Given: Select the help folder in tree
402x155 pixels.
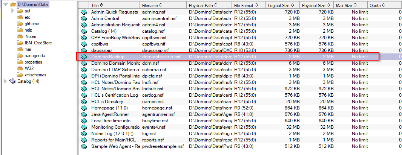Looking at the screenshot, I should point(28,30).
